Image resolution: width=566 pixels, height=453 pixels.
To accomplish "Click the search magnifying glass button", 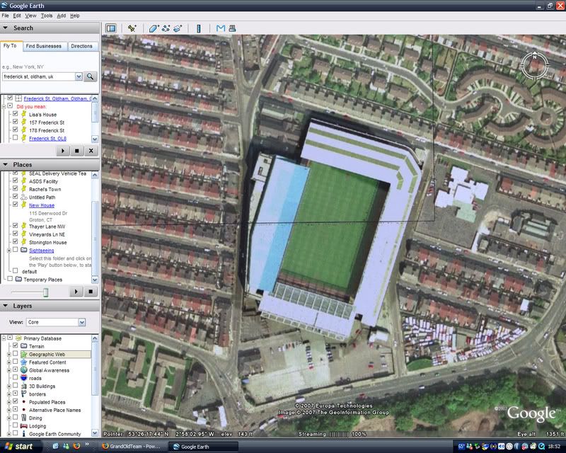I will coord(91,76).
